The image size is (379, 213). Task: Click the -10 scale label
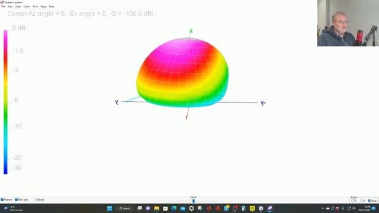[x=17, y=126]
